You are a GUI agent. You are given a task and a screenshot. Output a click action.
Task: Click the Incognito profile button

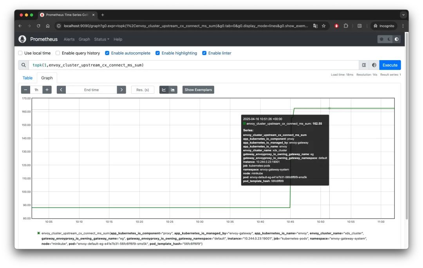pyautogui.click(x=384, y=26)
